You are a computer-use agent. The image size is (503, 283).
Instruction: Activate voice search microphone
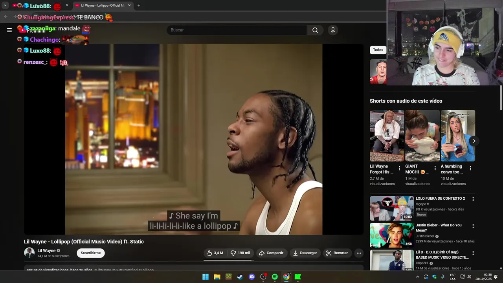coord(333,30)
